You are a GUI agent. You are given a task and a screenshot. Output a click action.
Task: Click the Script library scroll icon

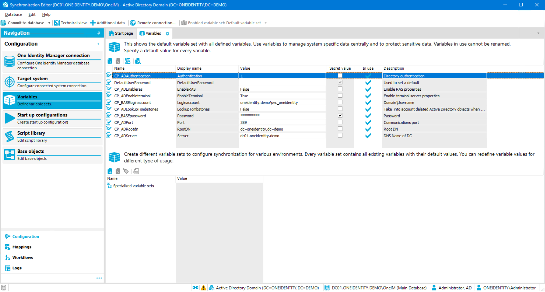(x=10, y=136)
